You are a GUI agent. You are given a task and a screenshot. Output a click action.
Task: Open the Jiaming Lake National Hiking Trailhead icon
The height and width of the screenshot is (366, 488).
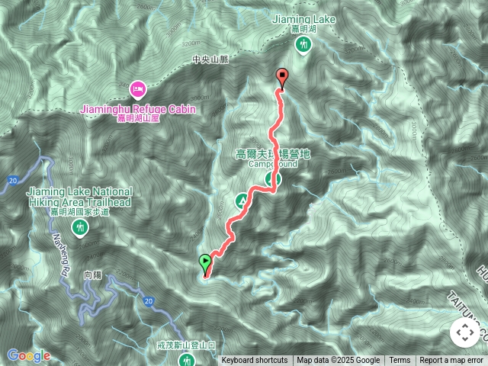[80, 229]
